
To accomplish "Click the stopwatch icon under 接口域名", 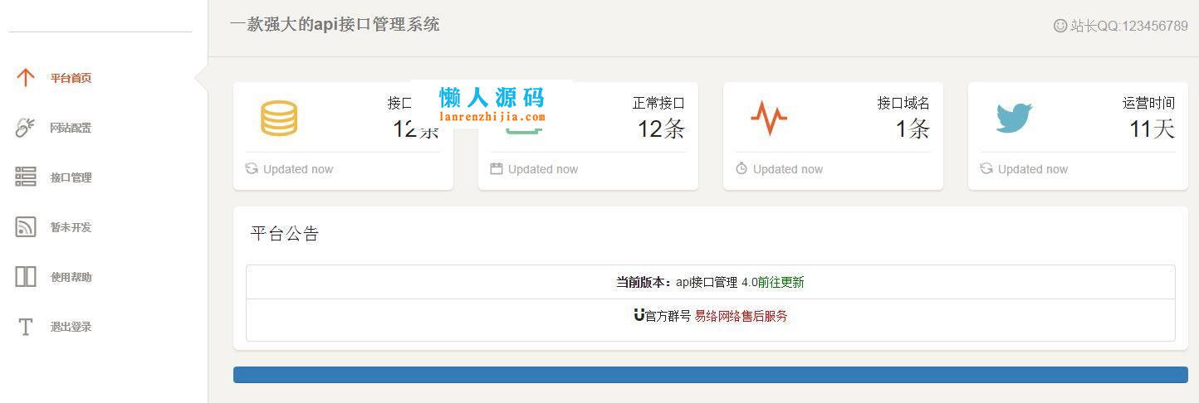I will coord(741,168).
